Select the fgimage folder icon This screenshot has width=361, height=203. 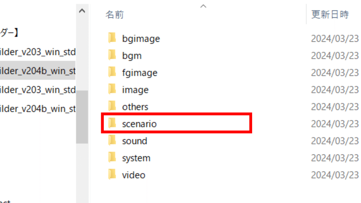click(x=112, y=72)
